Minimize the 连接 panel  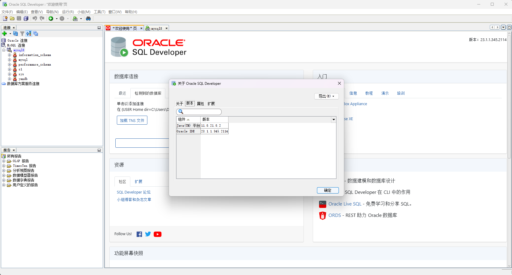[99, 28]
